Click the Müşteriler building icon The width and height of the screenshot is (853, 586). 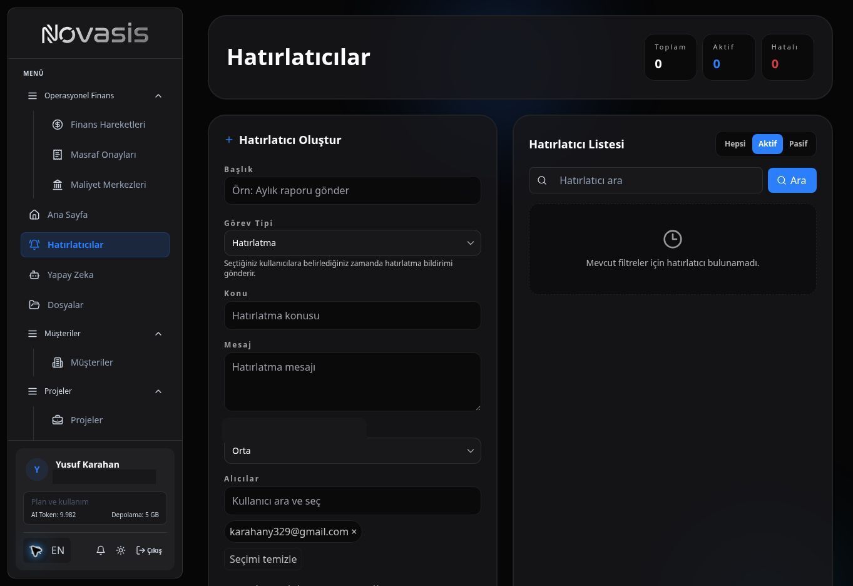(x=58, y=362)
